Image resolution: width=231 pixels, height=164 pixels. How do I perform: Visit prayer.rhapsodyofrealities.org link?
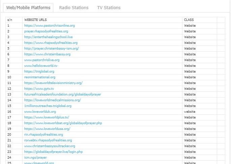coord(46,31)
